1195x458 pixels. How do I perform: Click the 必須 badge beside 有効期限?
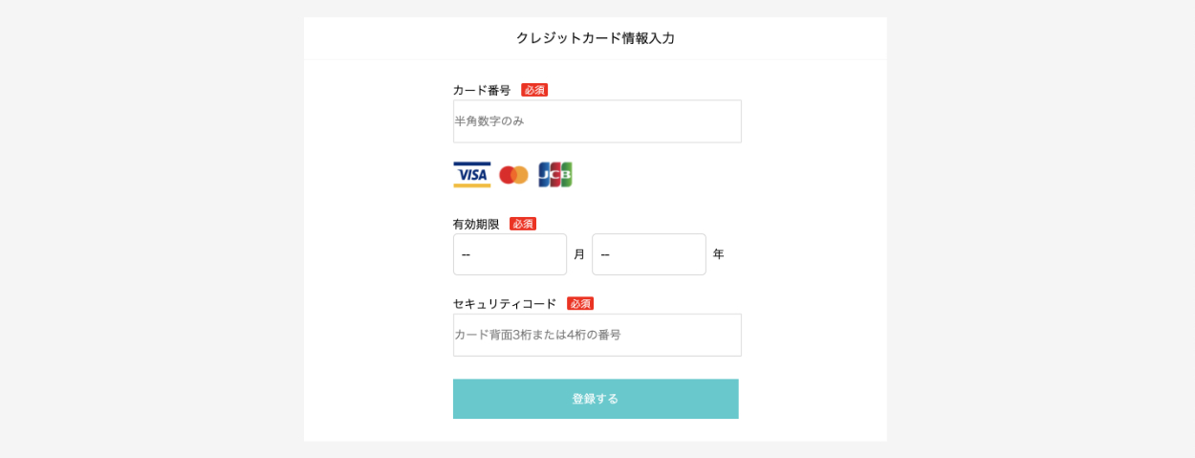pos(523,224)
